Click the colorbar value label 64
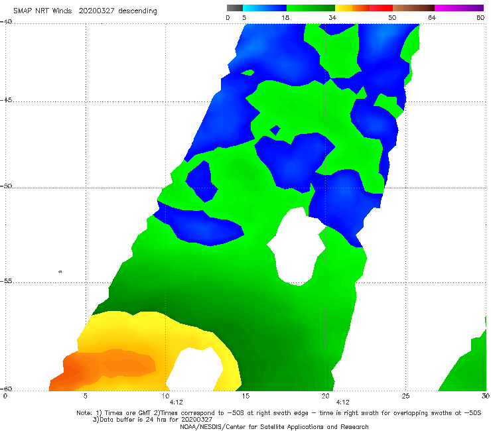This screenshot has height=431, width=491. [432, 18]
